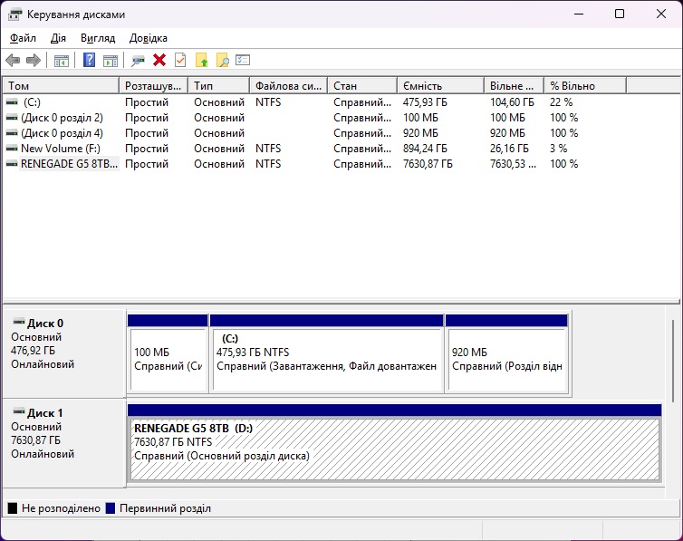Click the Back arrow in toolbar
The height and width of the screenshot is (541, 683).
[13, 61]
